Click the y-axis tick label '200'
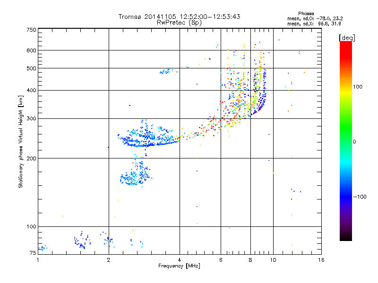The height and width of the screenshot is (283, 378). click(x=31, y=158)
